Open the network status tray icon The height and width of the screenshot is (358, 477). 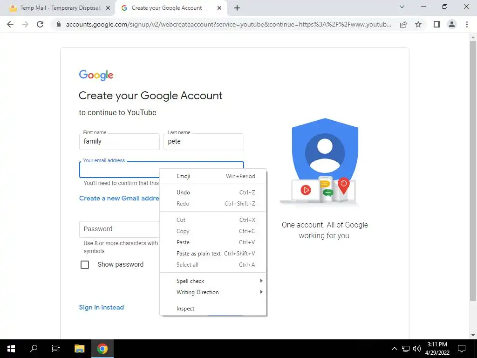(406, 349)
